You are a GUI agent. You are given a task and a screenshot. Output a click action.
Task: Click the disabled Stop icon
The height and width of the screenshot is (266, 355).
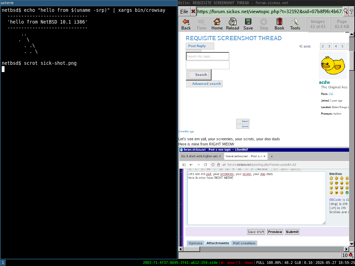[264, 24]
